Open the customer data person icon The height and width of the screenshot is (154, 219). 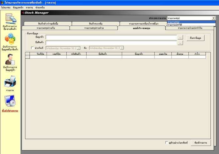click(10, 59)
